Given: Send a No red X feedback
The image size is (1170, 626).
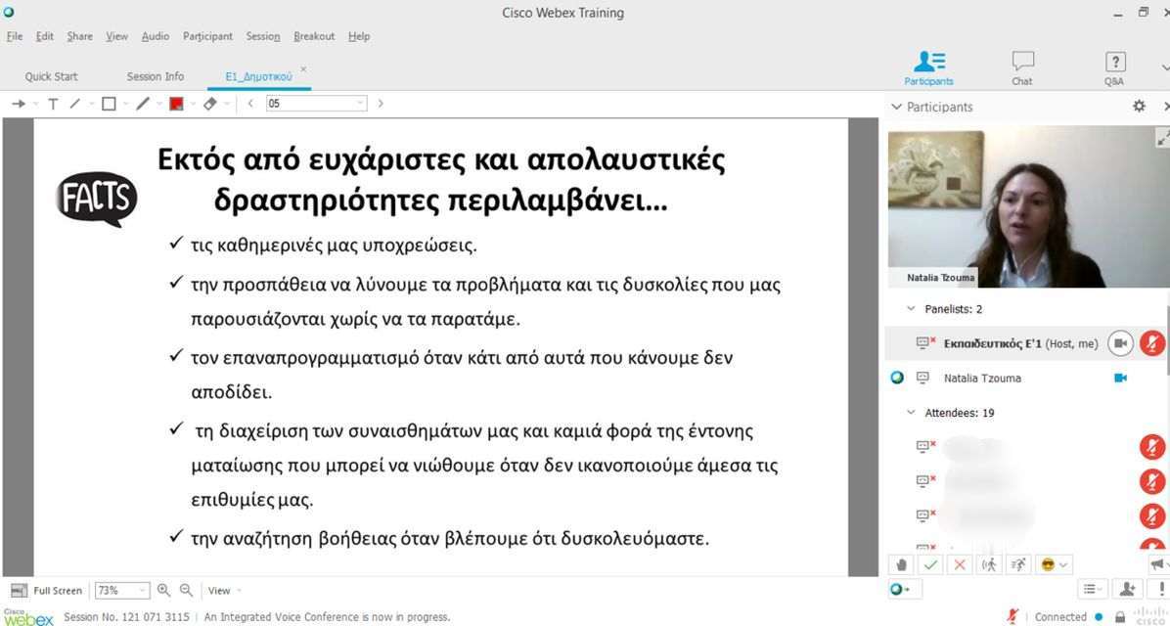Looking at the screenshot, I should 960,564.
